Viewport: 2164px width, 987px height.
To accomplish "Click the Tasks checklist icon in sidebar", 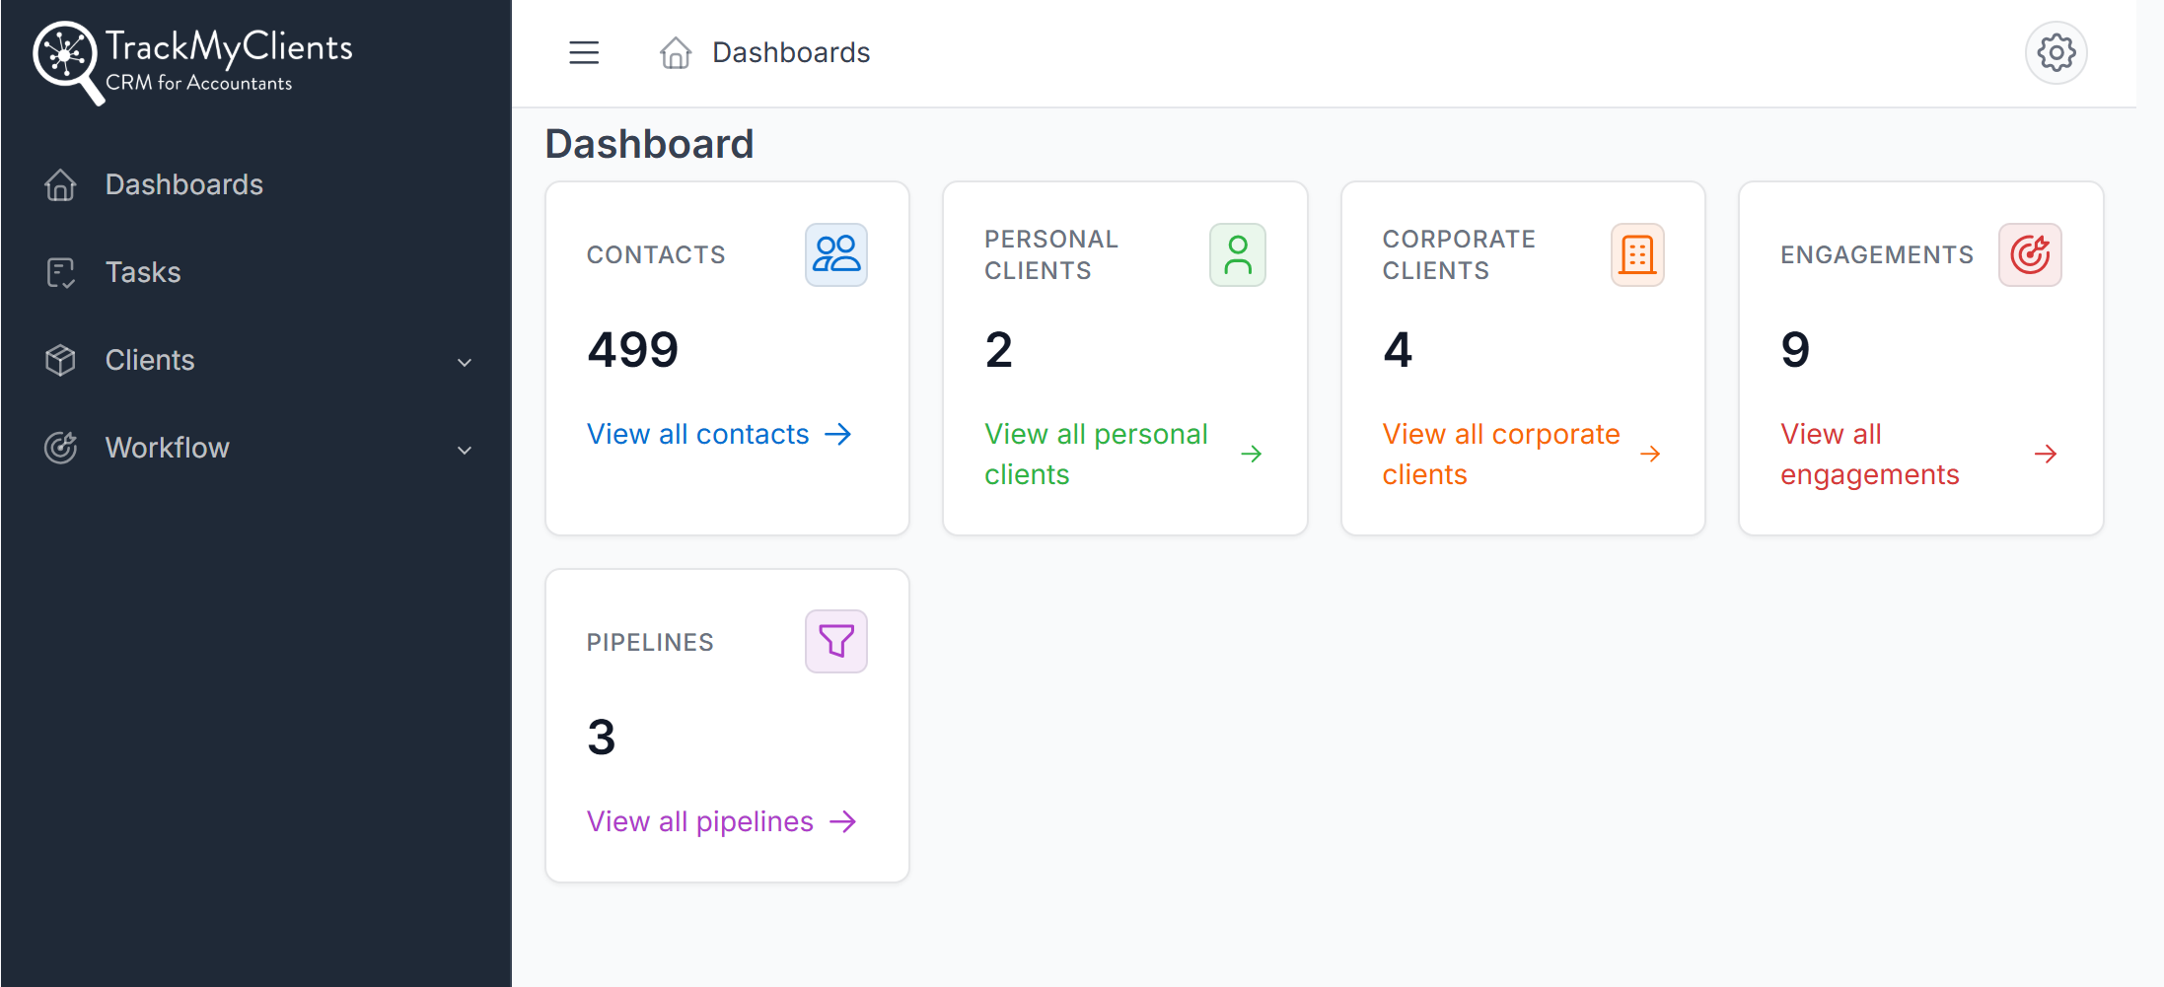I will click(x=60, y=272).
